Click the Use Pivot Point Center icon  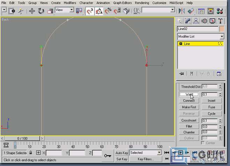[x=79, y=11]
